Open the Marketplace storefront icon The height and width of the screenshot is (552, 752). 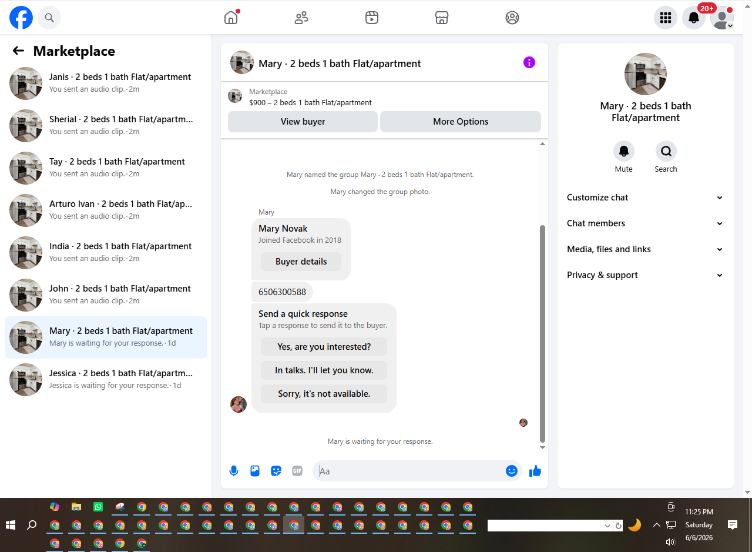(442, 18)
